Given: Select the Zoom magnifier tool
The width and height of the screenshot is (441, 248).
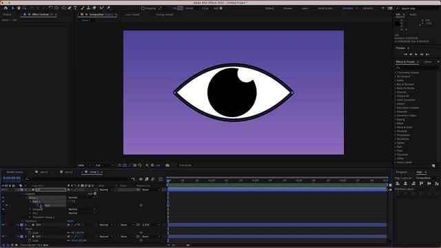Looking at the screenshot, I should [x=25, y=8].
